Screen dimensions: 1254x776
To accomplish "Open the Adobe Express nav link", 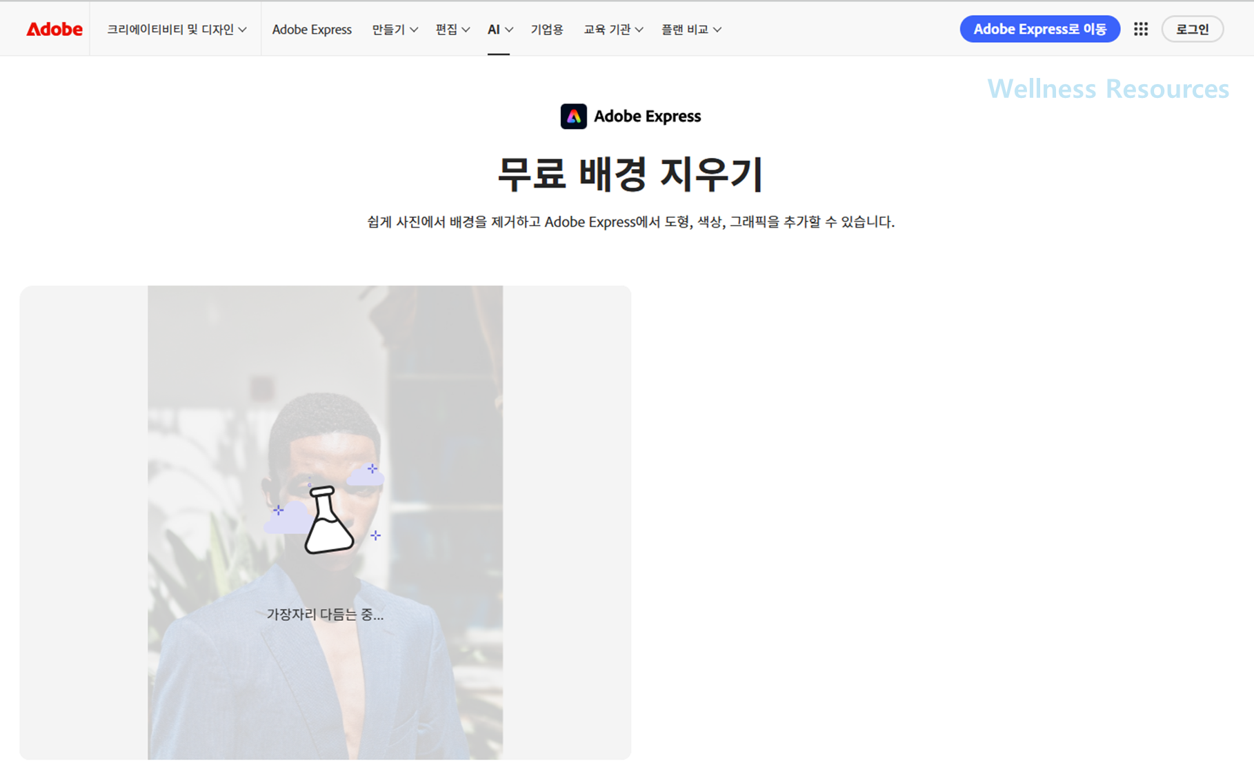I will pos(312,29).
